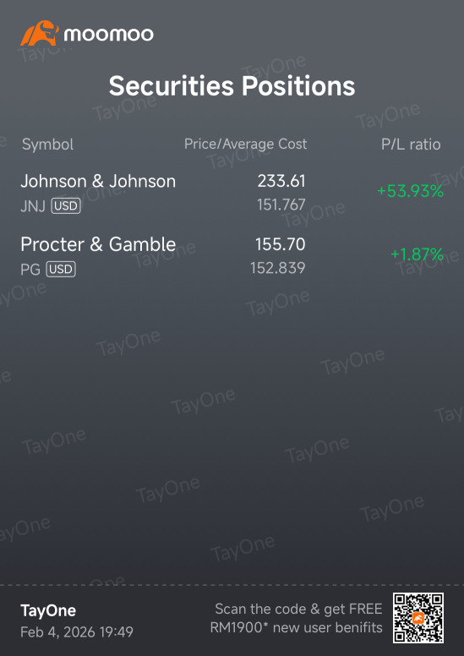Click PG current price 155.70
The image size is (464, 656).
pos(281,244)
